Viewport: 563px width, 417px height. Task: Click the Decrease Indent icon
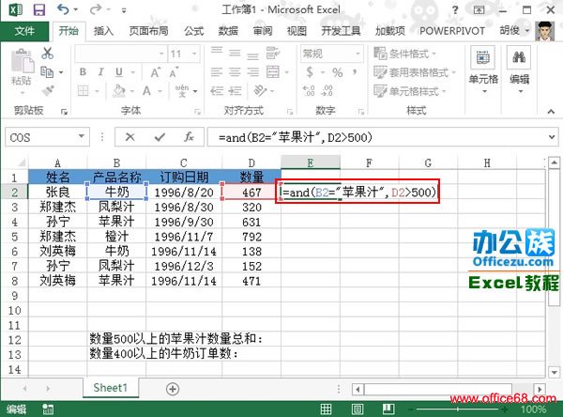coord(217,90)
